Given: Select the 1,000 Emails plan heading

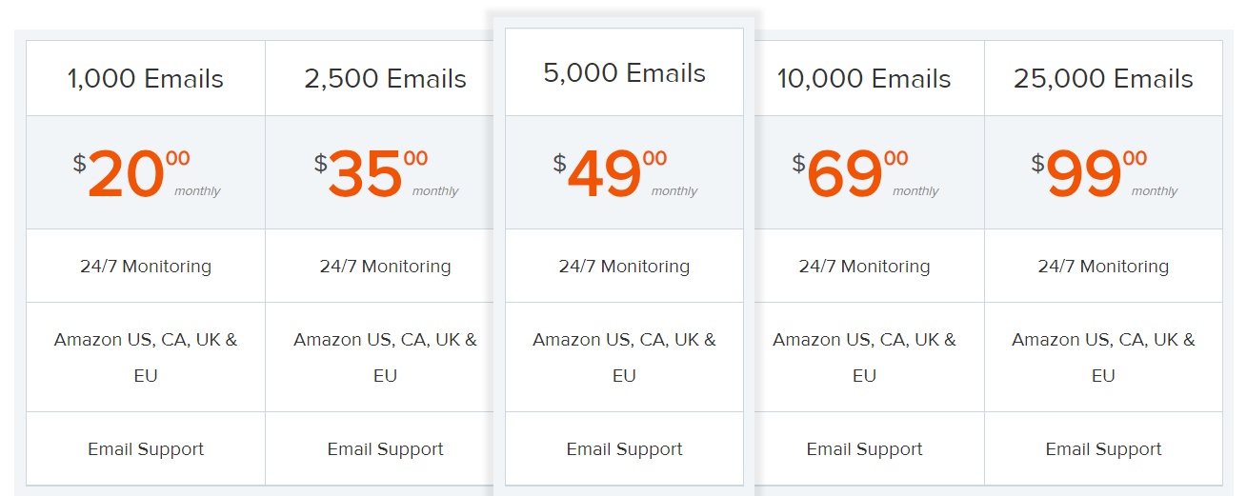Looking at the screenshot, I should tap(146, 79).
